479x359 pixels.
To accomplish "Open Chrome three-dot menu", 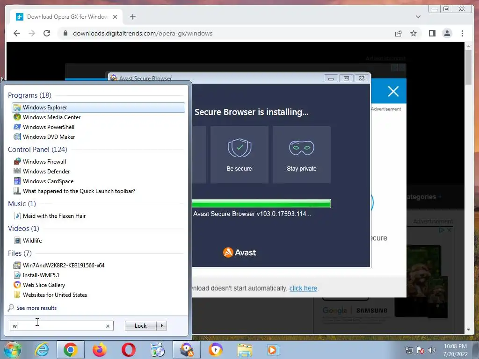I will click(462, 33).
